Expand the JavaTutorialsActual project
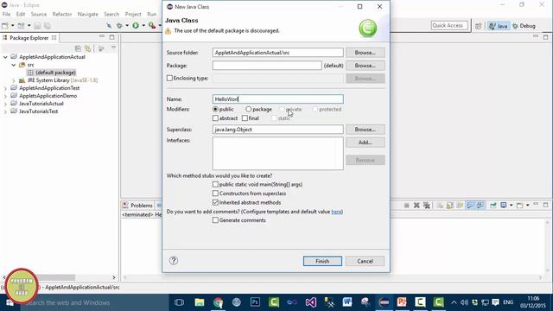The image size is (553, 311). tap(5, 104)
